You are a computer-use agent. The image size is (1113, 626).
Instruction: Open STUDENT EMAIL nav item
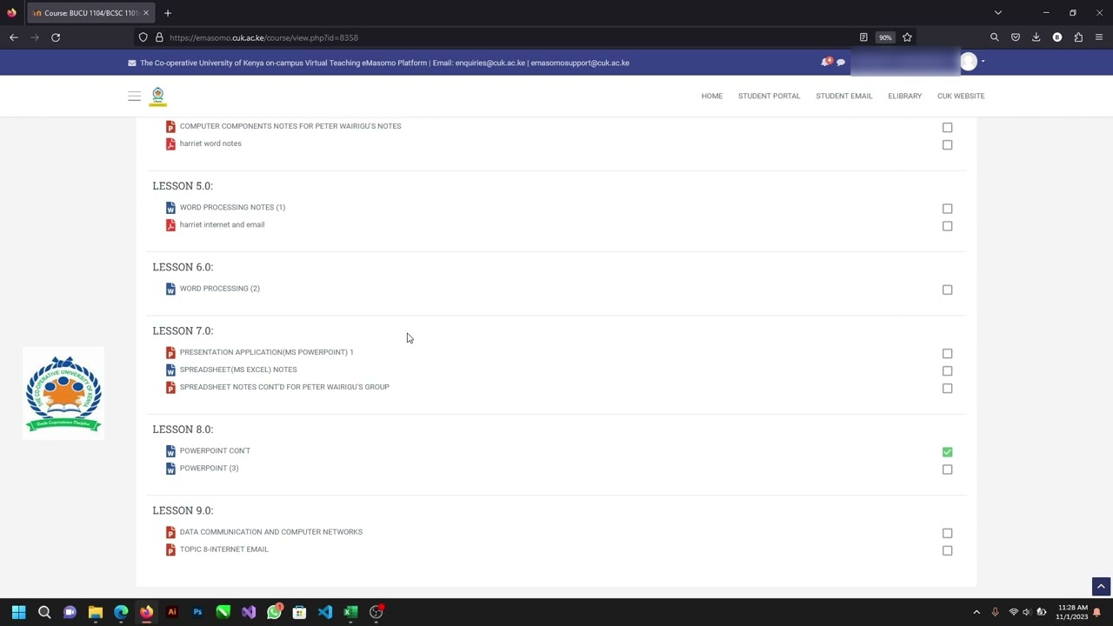click(844, 96)
